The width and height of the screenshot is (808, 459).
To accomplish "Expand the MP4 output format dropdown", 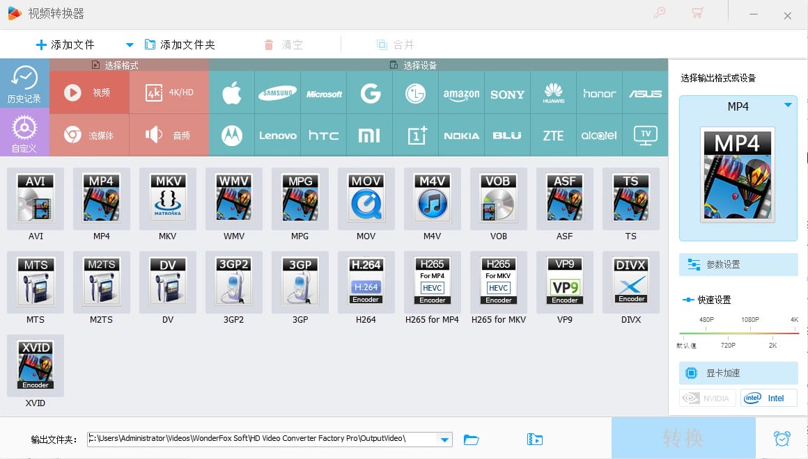I will [x=788, y=105].
